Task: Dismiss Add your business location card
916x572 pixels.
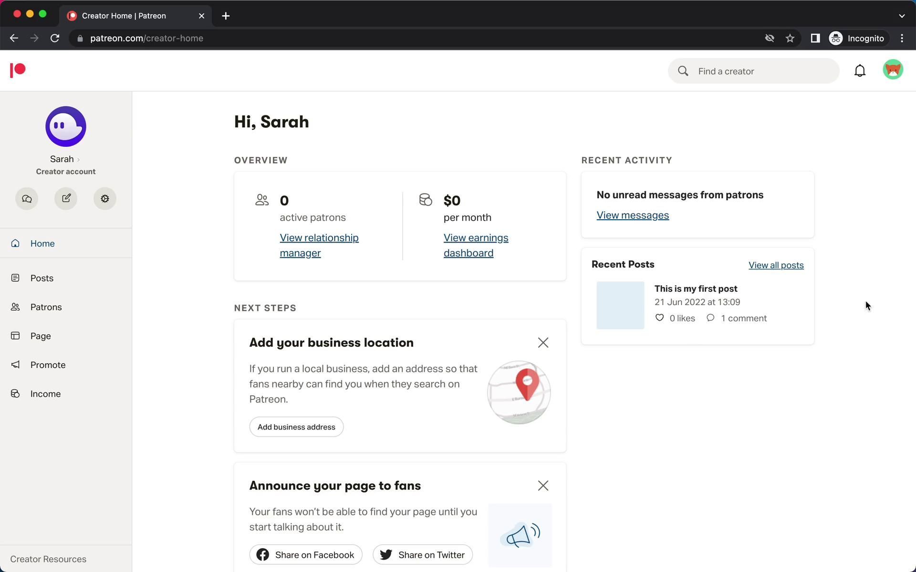Action: coord(543,343)
